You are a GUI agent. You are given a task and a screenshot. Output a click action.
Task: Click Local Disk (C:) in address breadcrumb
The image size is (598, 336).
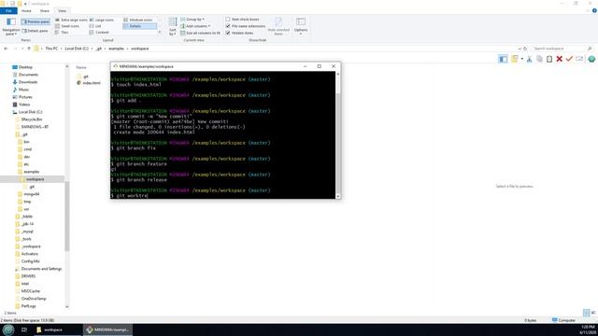pos(77,49)
